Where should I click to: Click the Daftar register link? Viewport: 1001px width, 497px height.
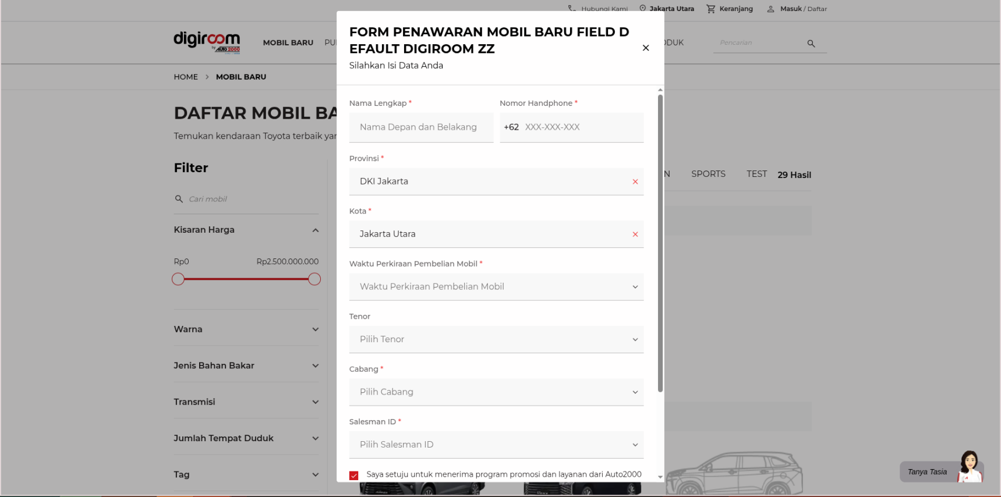817,9
